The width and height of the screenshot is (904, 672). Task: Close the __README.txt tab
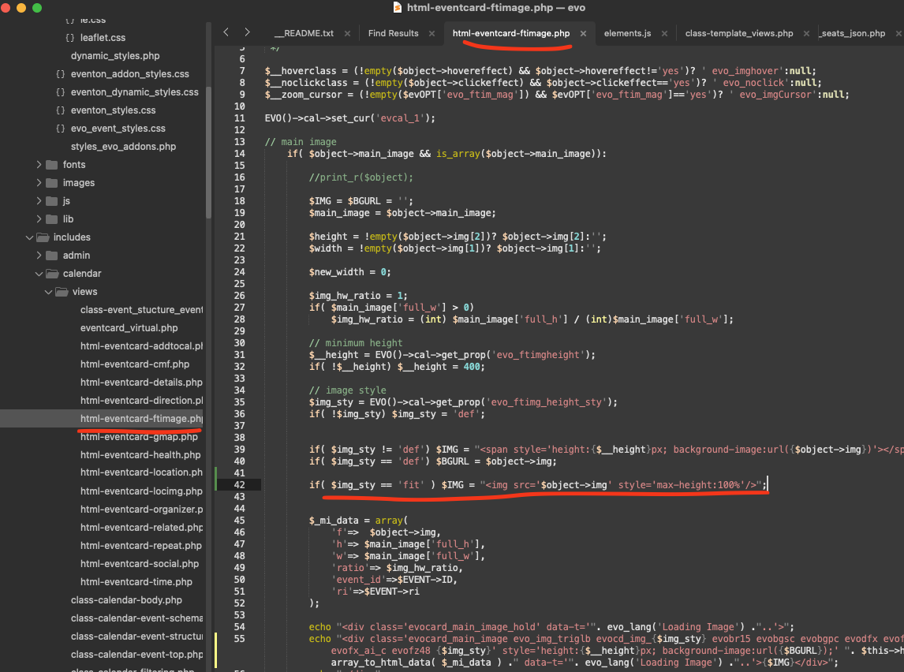[346, 34]
